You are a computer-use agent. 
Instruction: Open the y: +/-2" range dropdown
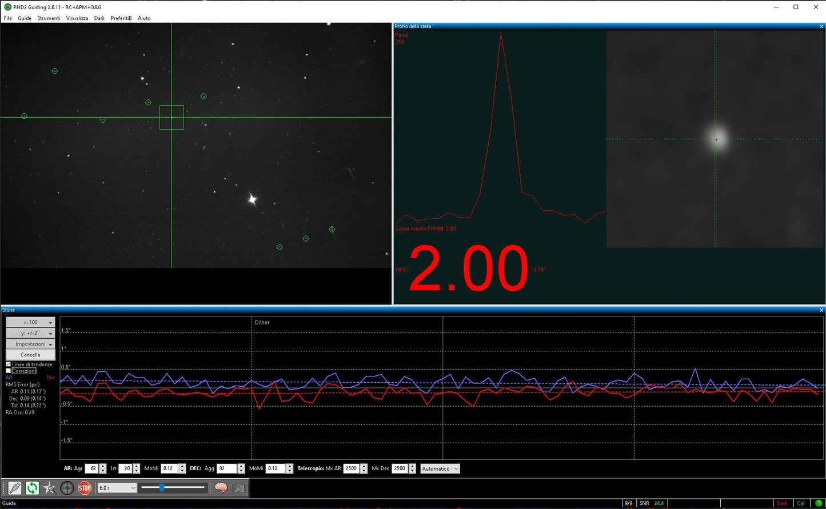click(30, 333)
